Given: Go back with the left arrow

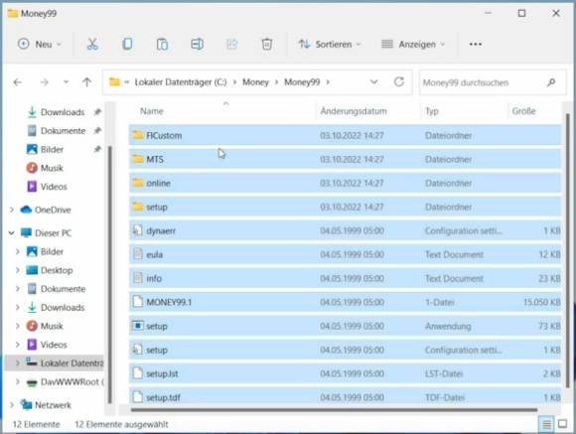Looking at the screenshot, I should [x=17, y=82].
